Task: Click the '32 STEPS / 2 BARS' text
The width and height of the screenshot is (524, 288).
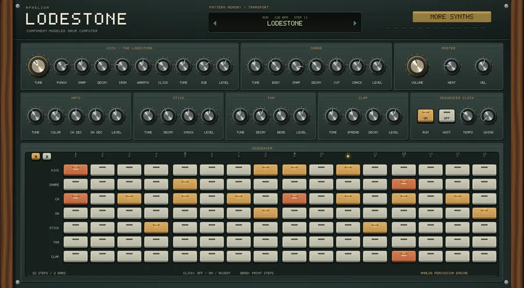Action: tap(49, 273)
